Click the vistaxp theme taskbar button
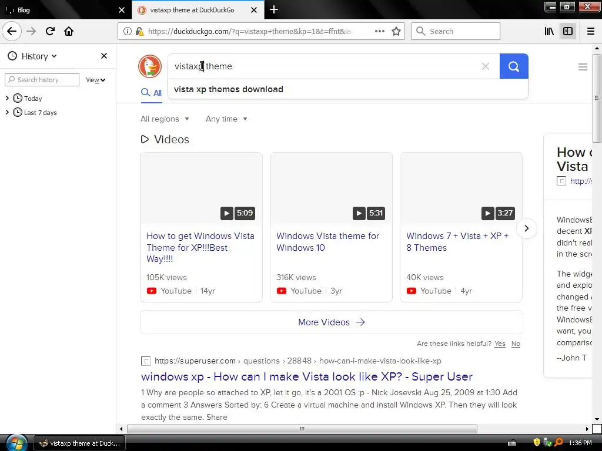This screenshot has width=602, height=451. point(79,443)
